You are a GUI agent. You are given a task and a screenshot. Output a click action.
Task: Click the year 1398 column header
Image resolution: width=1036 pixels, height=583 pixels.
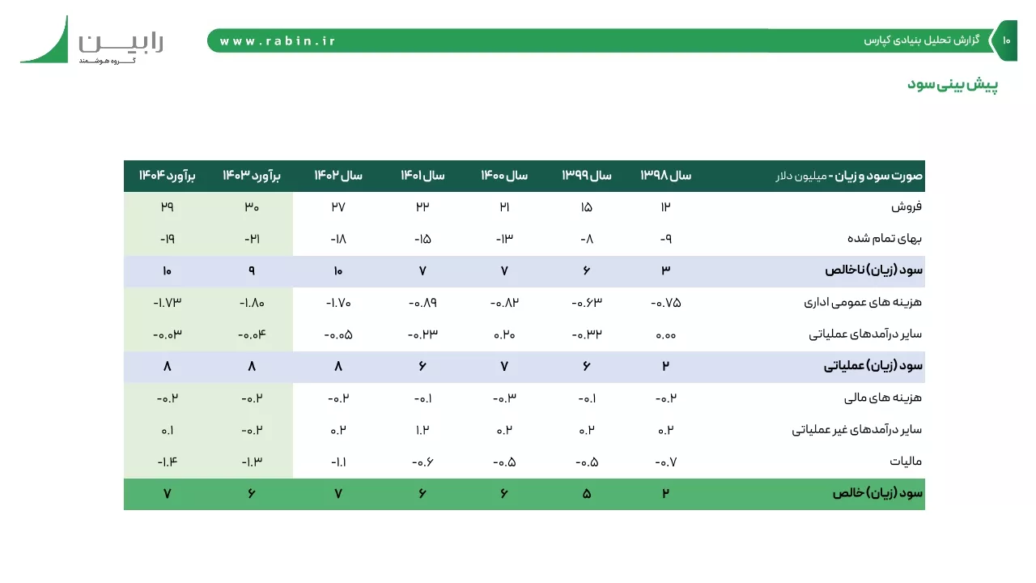pos(665,176)
